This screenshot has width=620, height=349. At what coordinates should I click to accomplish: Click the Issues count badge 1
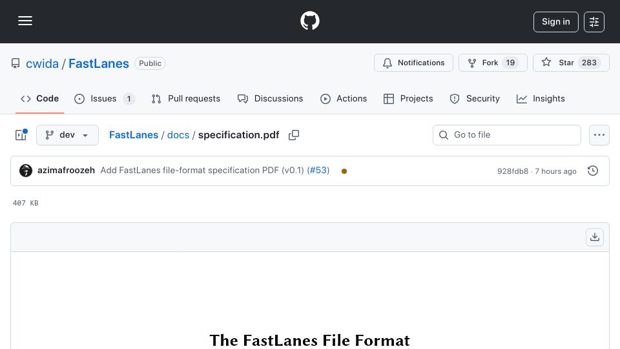pyautogui.click(x=129, y=98)
